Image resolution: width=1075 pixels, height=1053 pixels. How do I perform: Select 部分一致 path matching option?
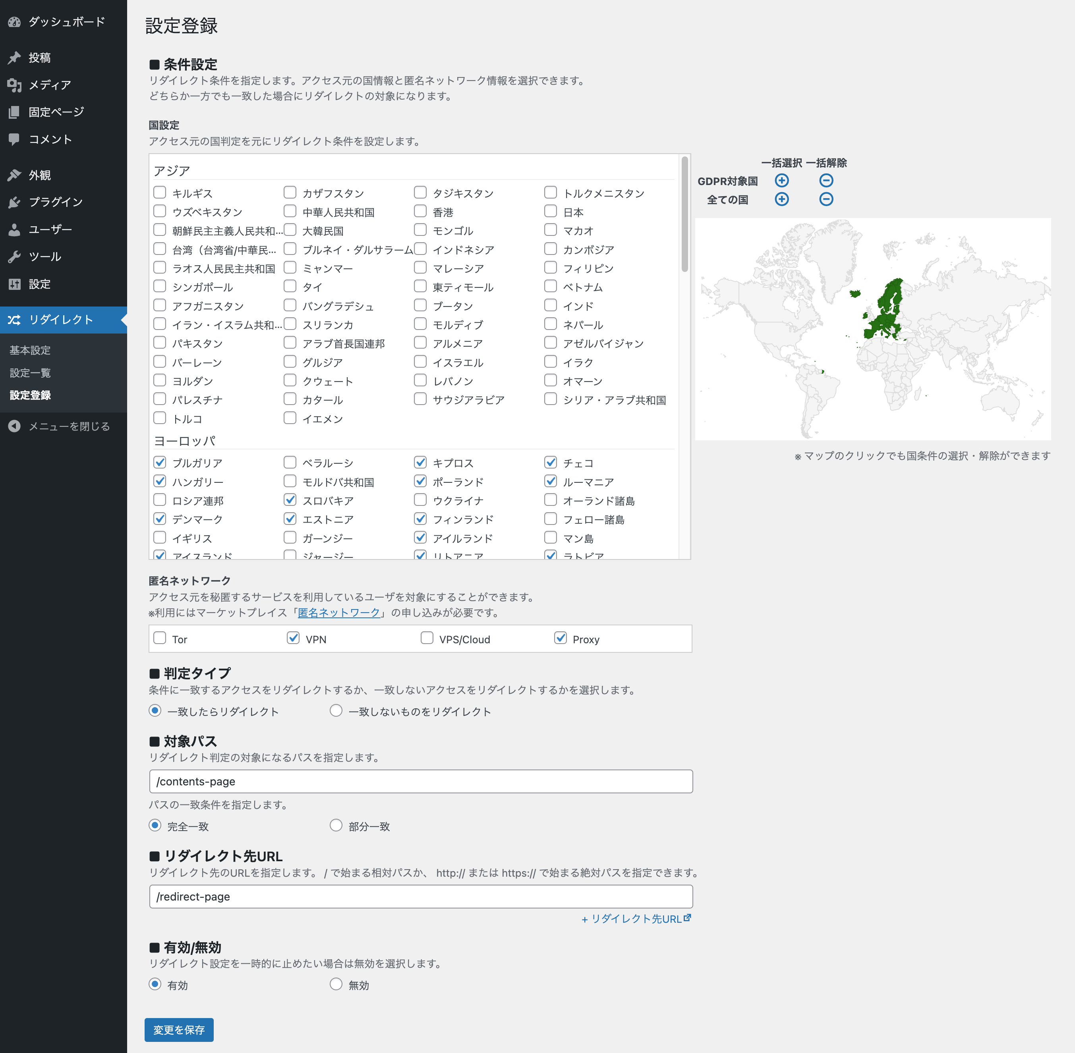click(336, 826)
